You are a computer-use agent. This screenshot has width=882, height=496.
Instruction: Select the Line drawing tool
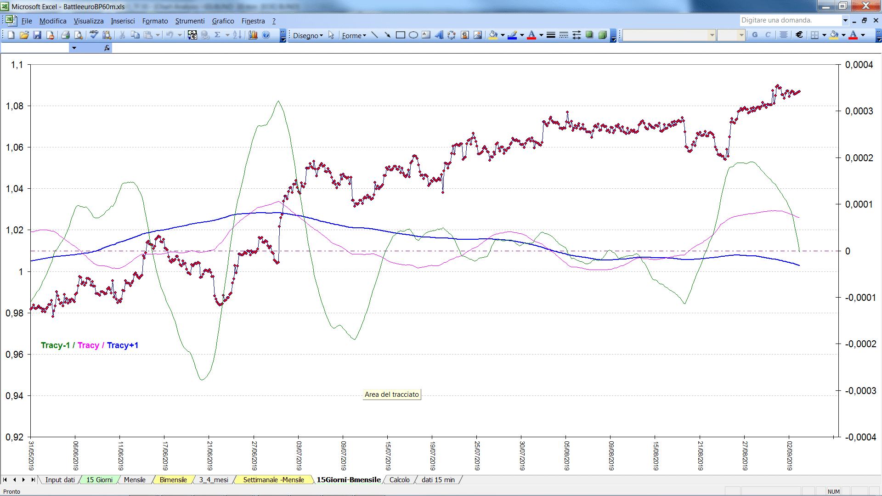click(374, 35)
